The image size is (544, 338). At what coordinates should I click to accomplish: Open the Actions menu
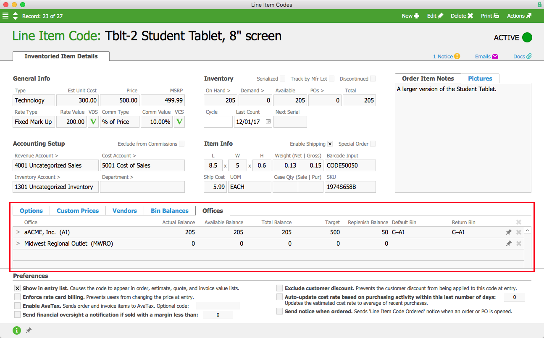coord(519,16)
